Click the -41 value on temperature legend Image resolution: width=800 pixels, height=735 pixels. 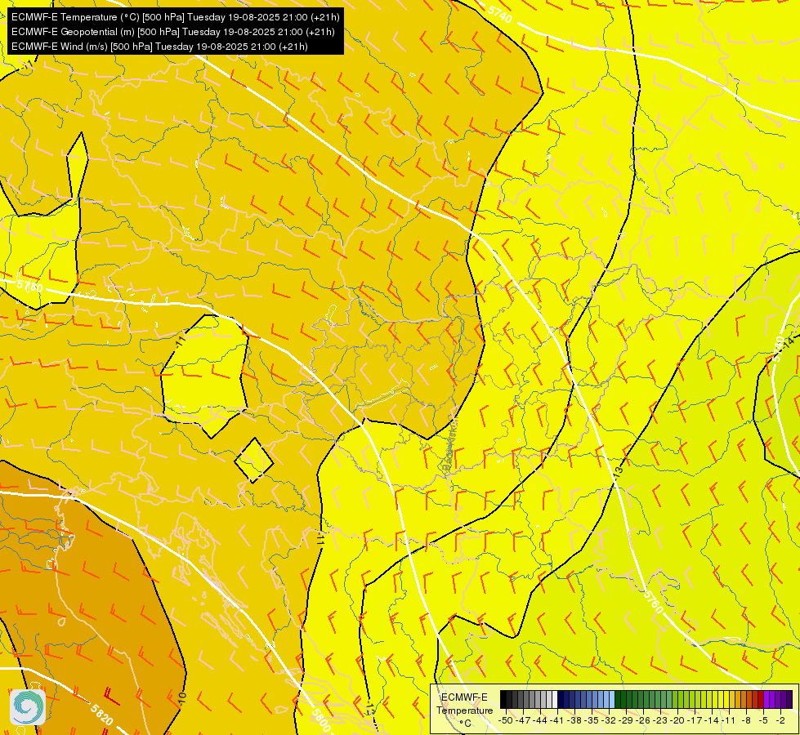557,721
